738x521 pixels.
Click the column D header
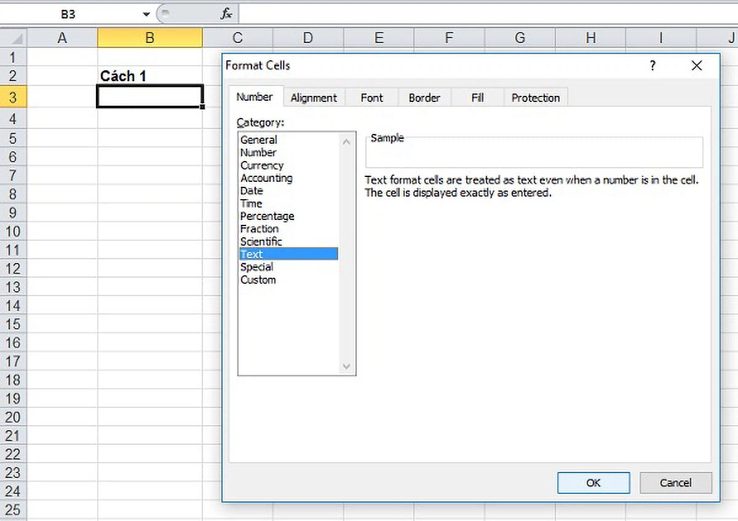point(307,37)
